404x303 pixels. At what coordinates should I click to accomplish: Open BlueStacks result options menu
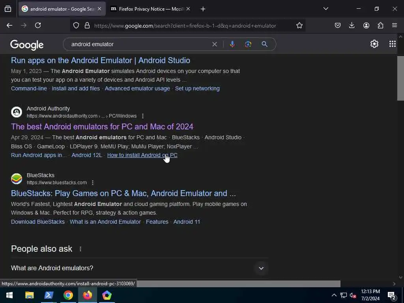pyautogui.click(x=92, y=183)
